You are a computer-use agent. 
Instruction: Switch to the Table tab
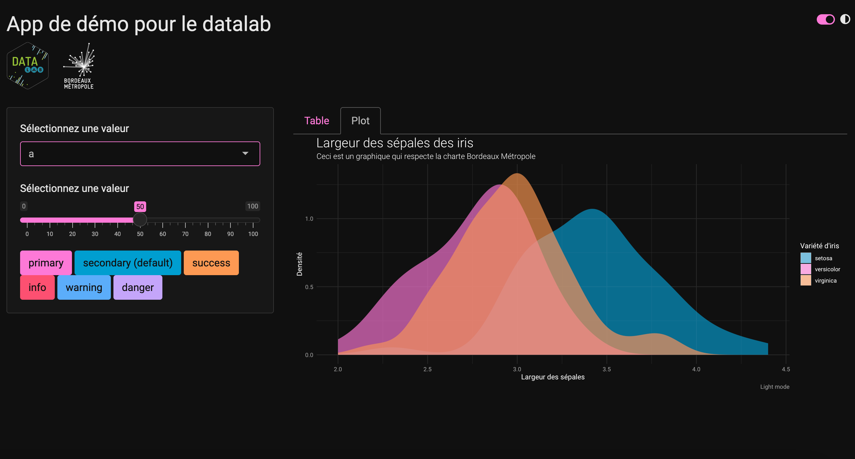click(x=317, y=121)
